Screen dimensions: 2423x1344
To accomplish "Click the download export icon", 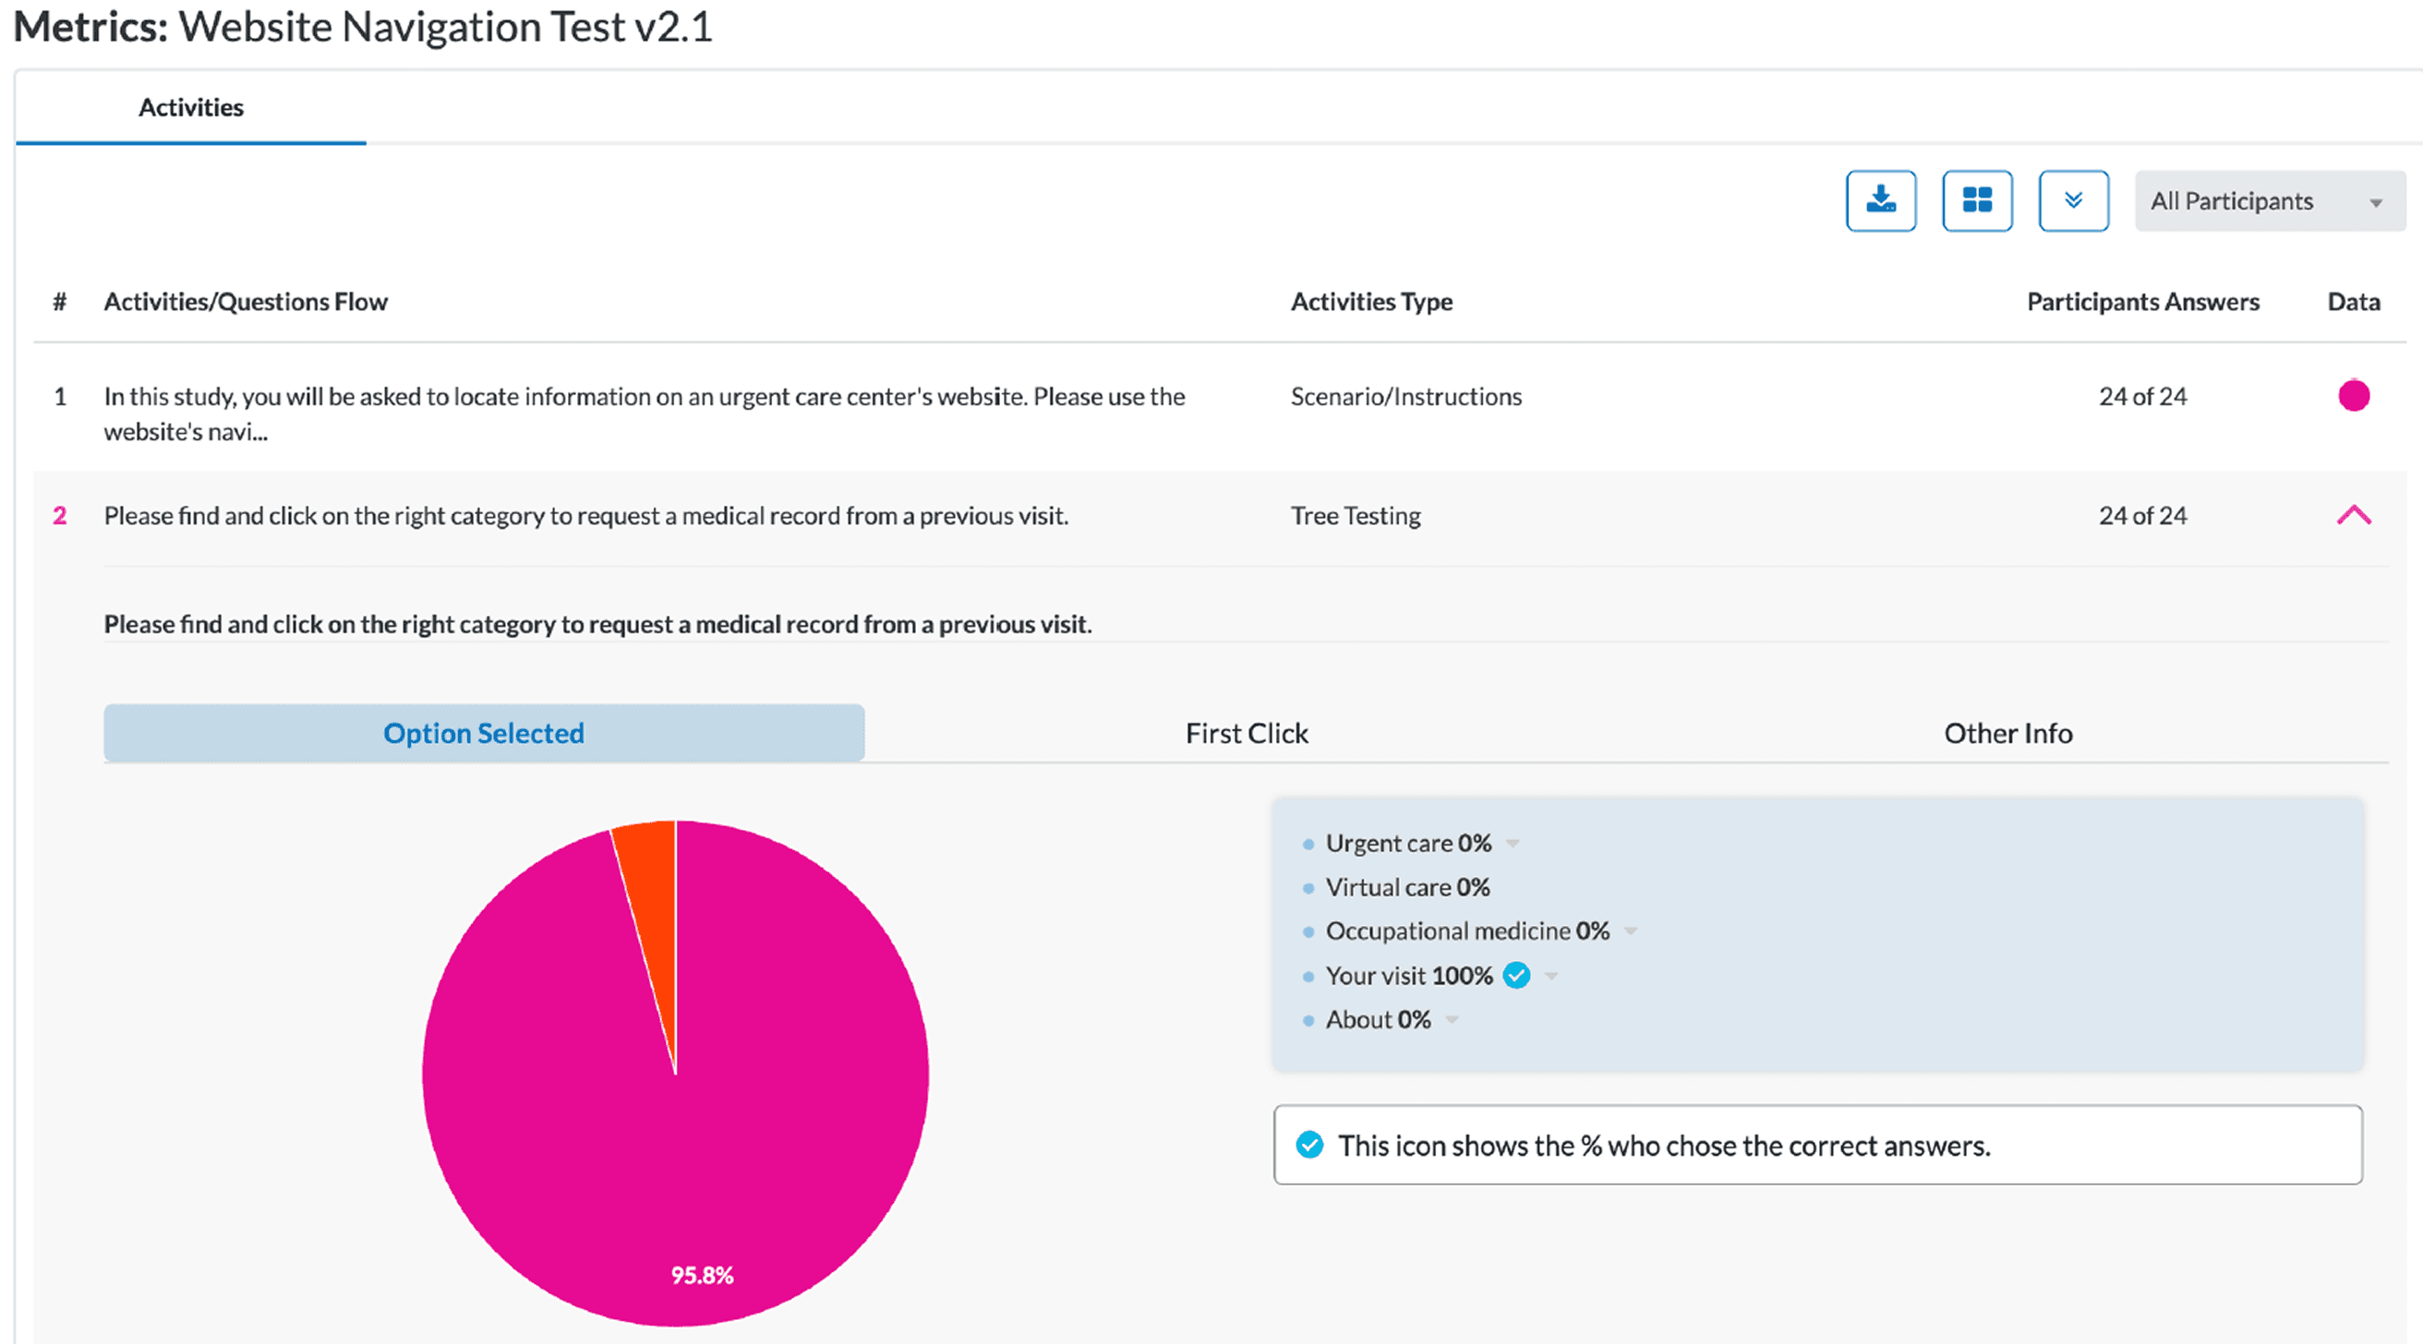I will point(1880,200).
